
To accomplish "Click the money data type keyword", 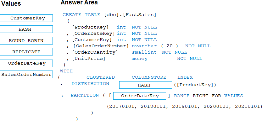I will pyautogui.click(x=140, y=59).
